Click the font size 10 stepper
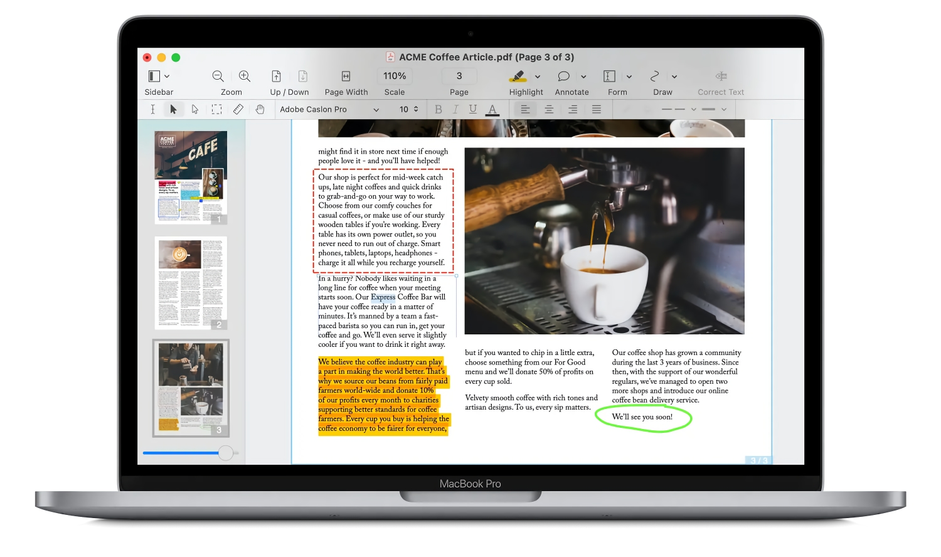941x557 pixels. click(x=415, y=109)
